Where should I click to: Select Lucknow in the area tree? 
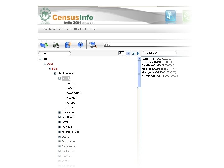[67, 151]
